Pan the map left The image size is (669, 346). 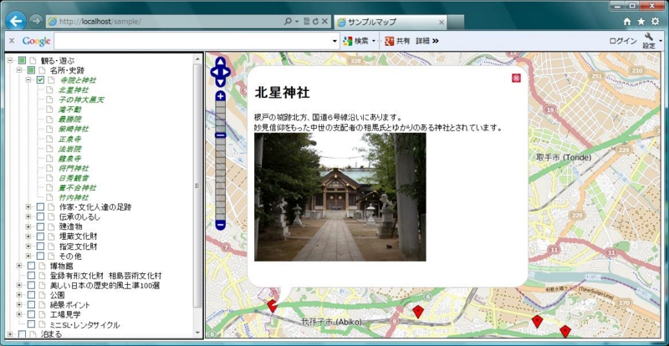(214, 72)
